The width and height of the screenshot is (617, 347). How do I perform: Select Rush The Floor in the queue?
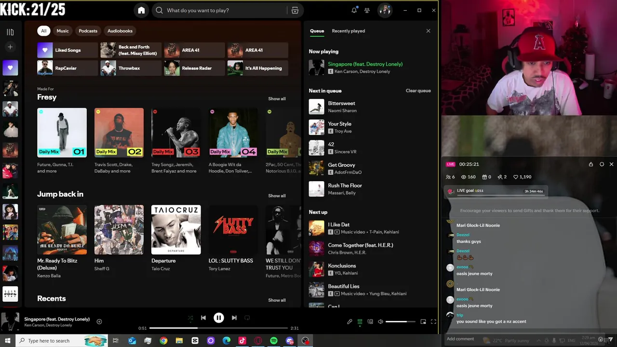pyautogui.click(x=370, y=189)
